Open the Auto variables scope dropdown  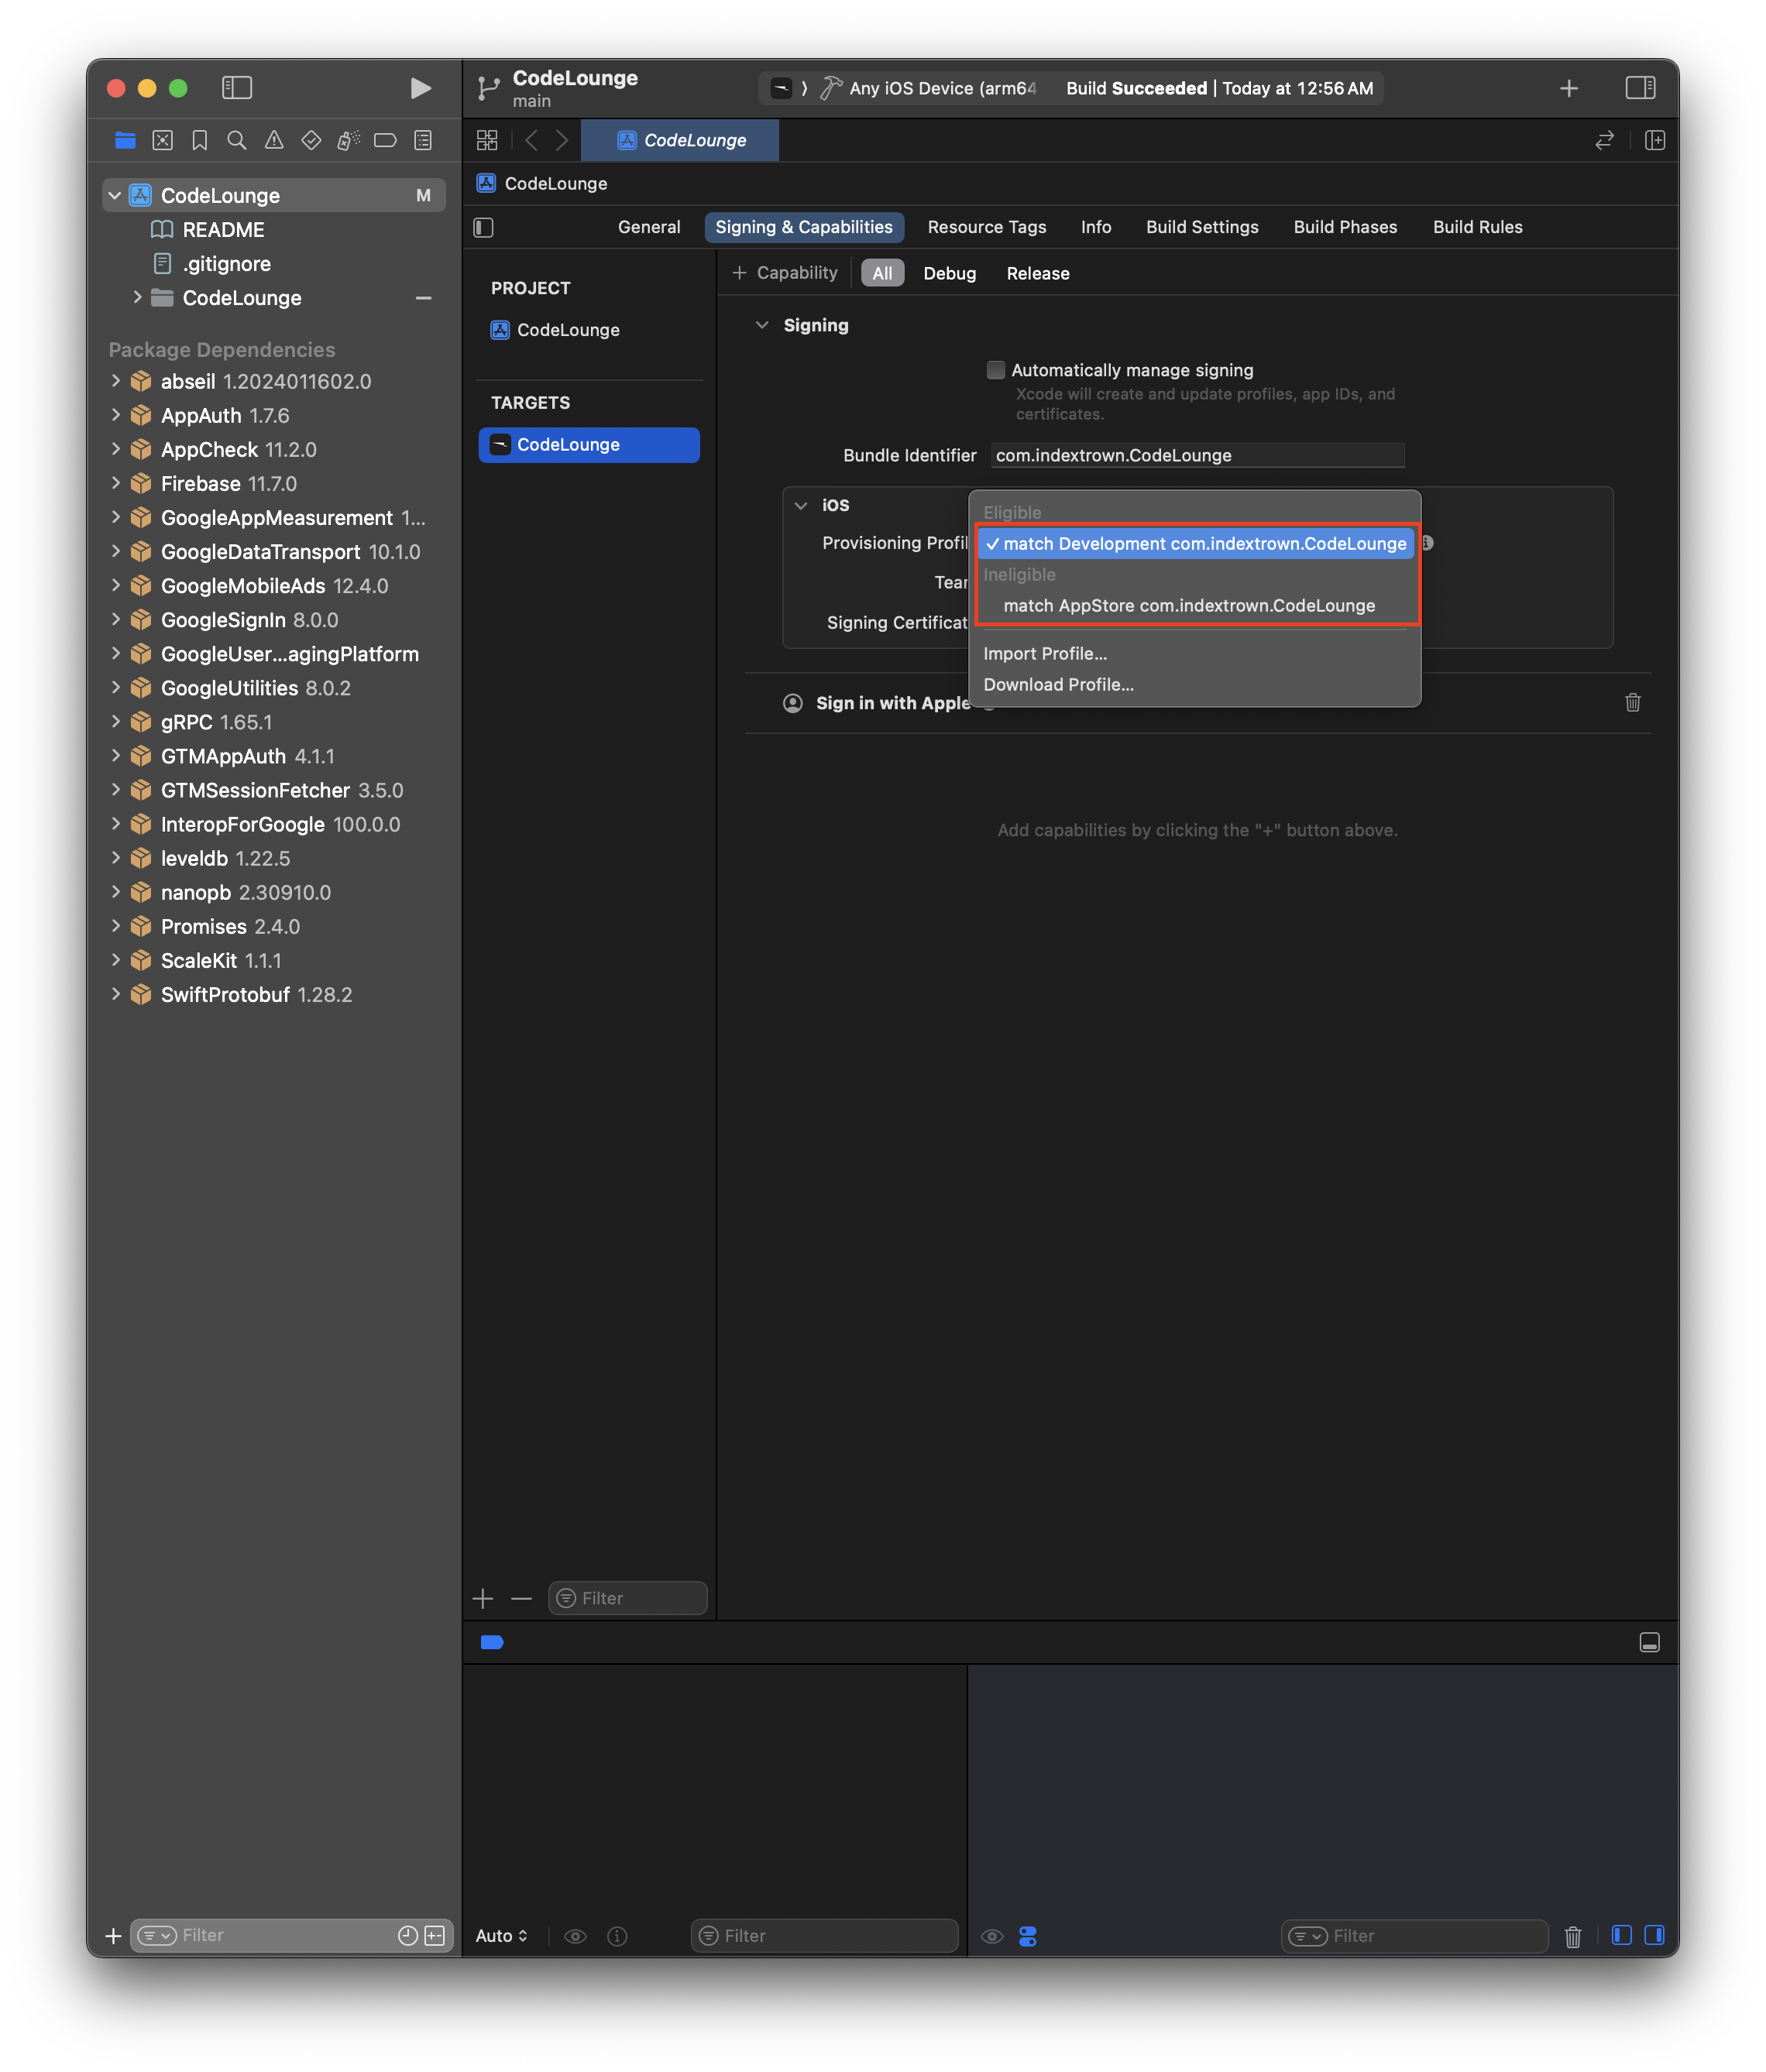(x=501, y=1936)
